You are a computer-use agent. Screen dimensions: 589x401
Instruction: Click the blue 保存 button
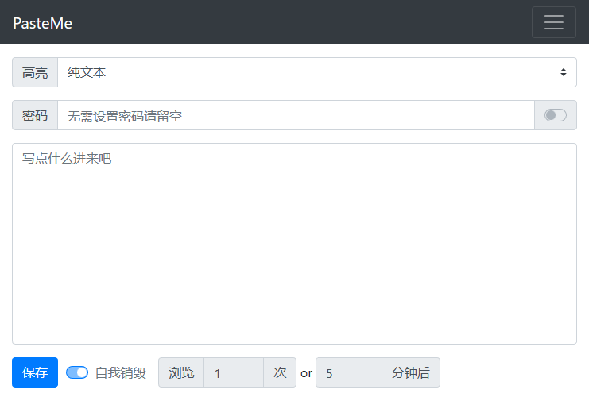35,372
